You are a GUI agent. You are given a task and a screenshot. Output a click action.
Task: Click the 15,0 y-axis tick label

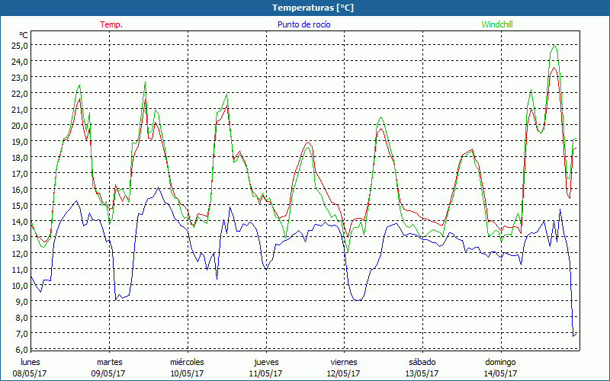point(19,206)
